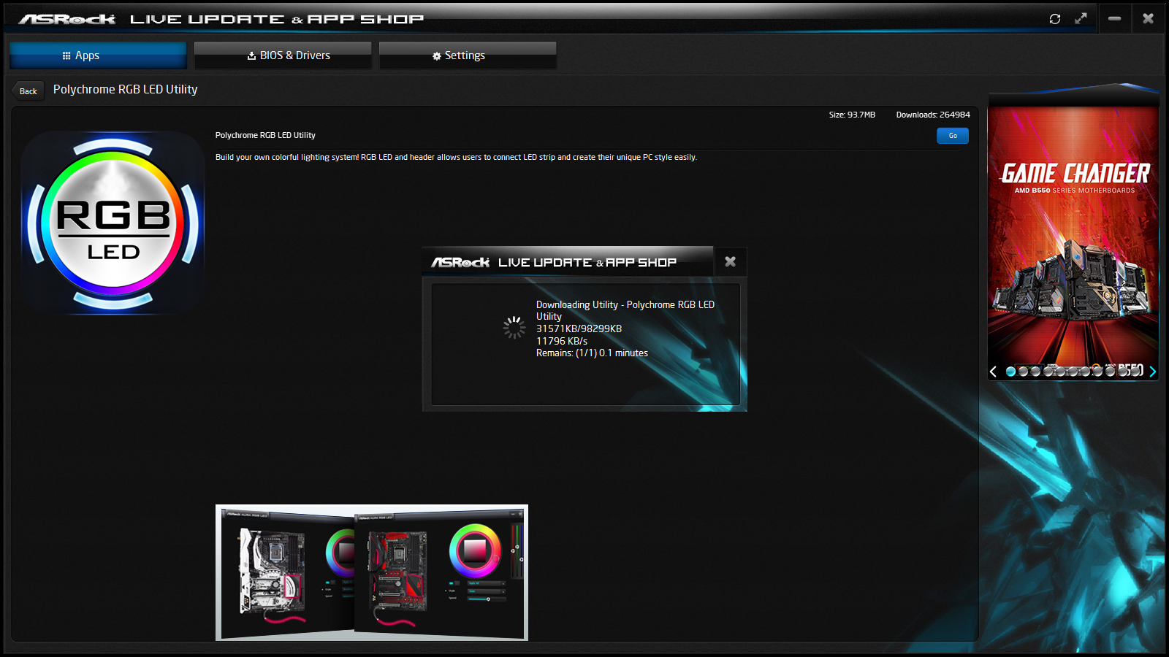This screenshot has height=657, width=1169.
Task: Click the refresh icon in the title bar
Action: pyautogui.click(x=1054, y=19)
